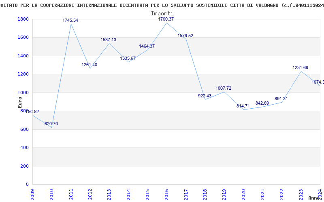
Task: Click the 2021 x-axis year
Action: (262, 194)
